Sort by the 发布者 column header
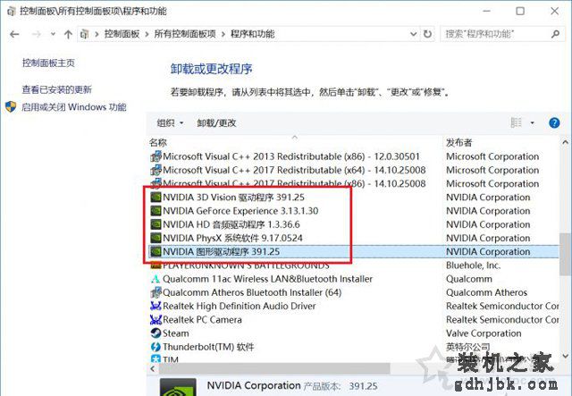Screen dimensions: 572x396 pyautogui.click(x=458, y=142)
